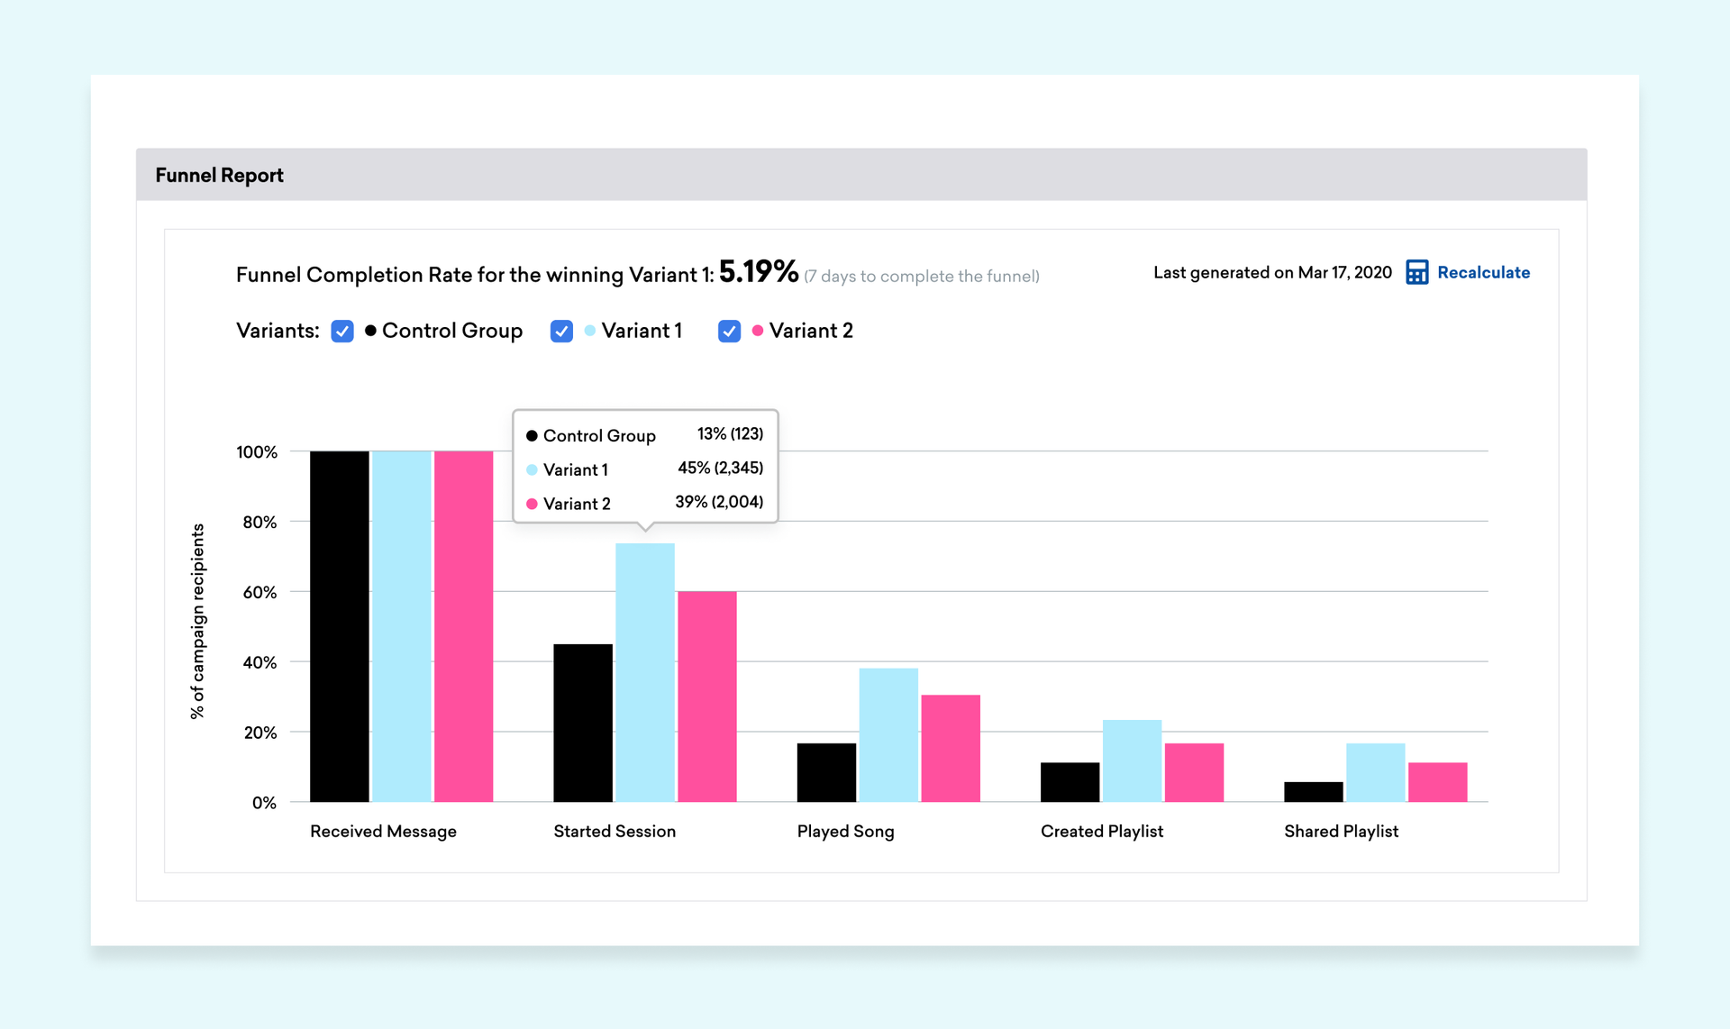Screen dimensions: 1730x1029
Task: Click the Control Group bar for Received Message
Action: pos(340,626)
